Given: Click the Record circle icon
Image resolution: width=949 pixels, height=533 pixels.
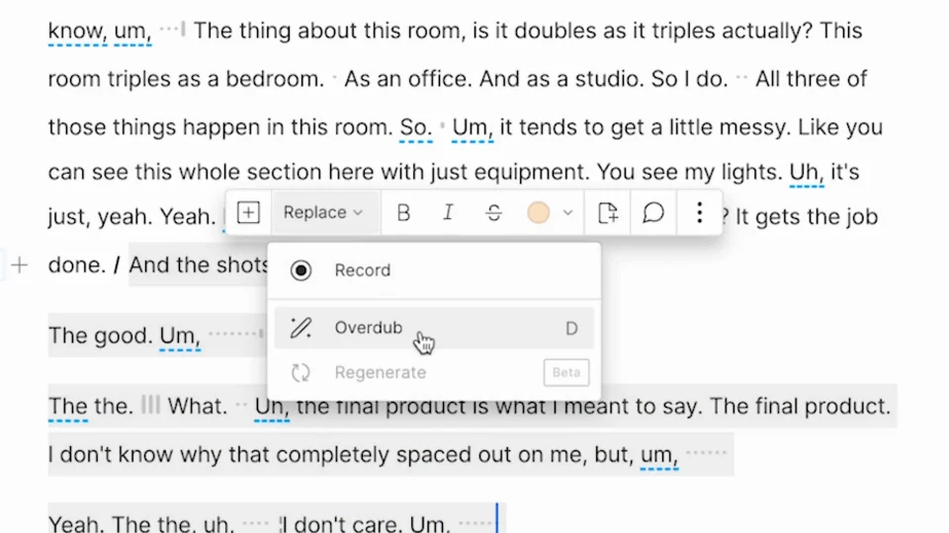Looking at the screenshot, I should pos(301,270).
